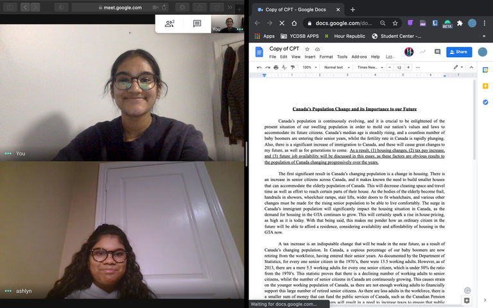Open the Meet participants list
The width and height of the screenshot is (493, 308).
click(x=169, y=24)
